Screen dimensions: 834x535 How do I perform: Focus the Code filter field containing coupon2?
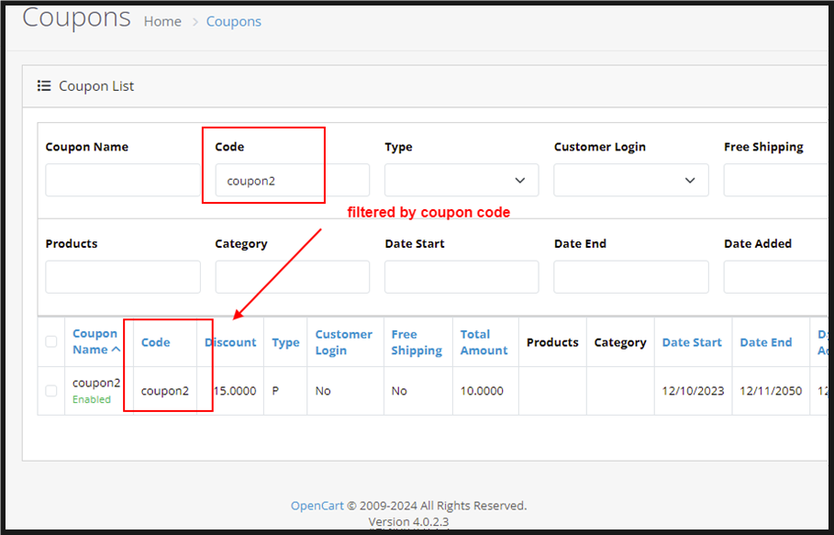click(x=292, y=181)
